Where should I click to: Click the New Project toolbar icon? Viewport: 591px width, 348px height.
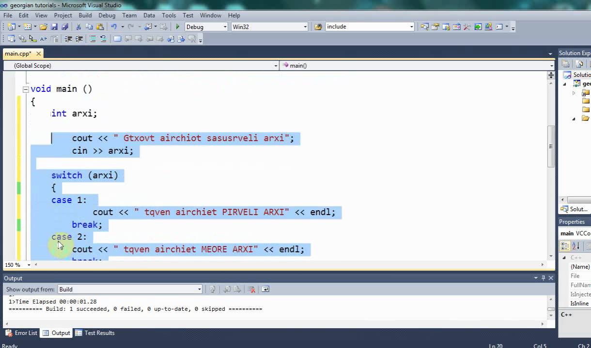pos(11,27)
